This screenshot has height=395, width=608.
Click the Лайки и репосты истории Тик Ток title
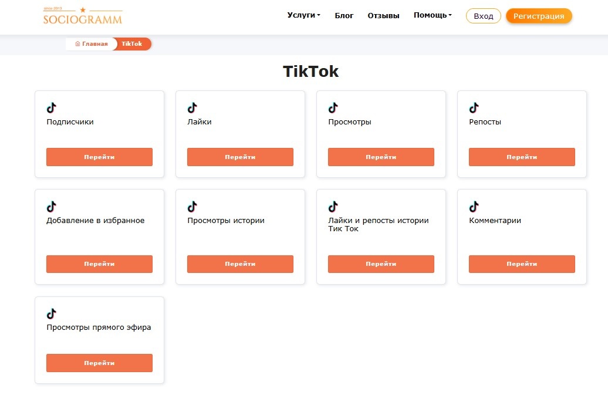click(x=379, y=224)
